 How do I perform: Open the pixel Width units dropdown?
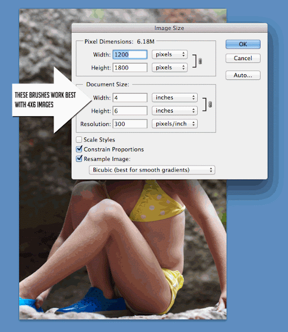click(170, 54)
